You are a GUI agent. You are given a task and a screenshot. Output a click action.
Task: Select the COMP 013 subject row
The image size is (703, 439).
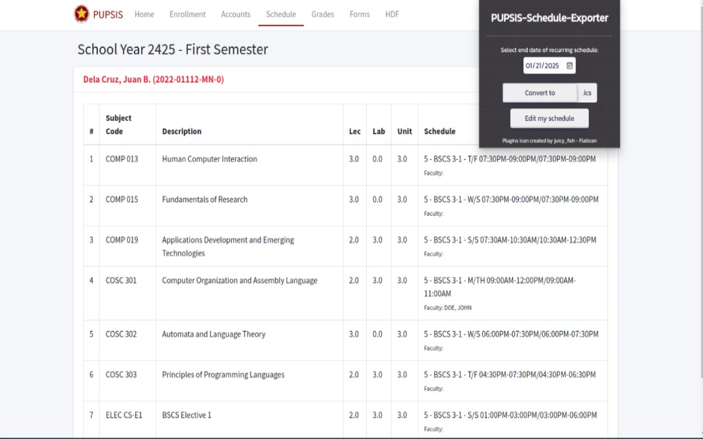[345, 165]
